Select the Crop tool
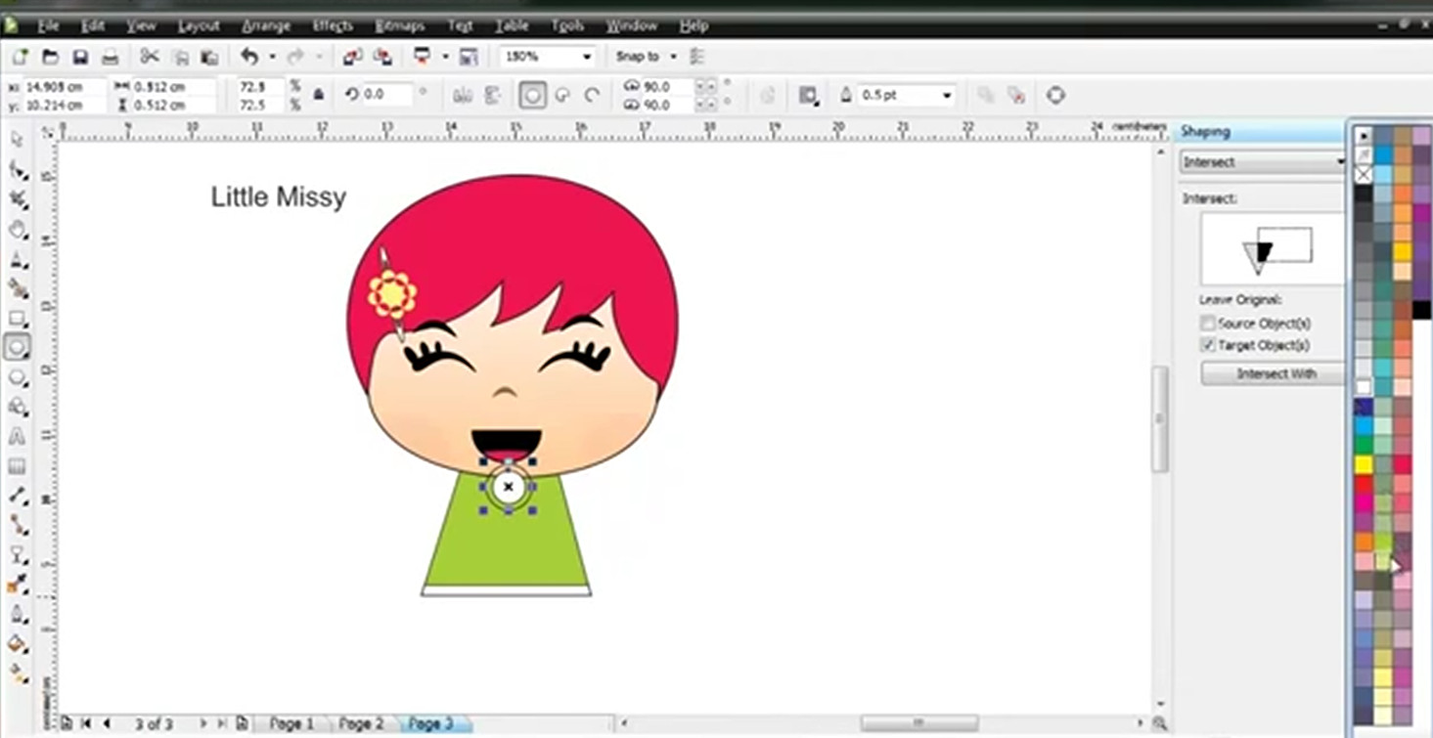Screen dimensions: 1433x738 18,199
